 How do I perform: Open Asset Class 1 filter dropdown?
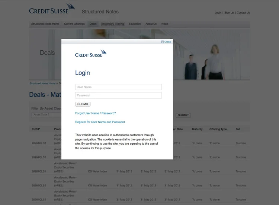(x=46, y=115)
